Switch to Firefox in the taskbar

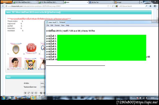tap(16, 98)
